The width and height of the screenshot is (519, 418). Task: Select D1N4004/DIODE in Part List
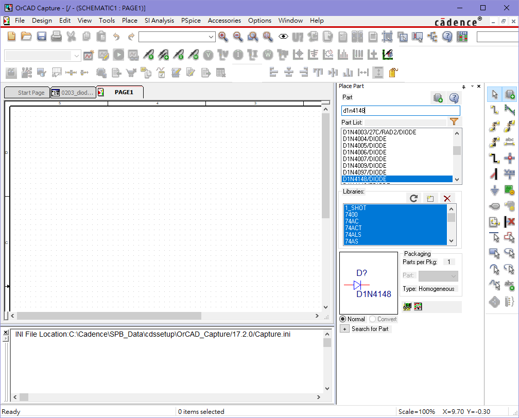pos(397,138)
